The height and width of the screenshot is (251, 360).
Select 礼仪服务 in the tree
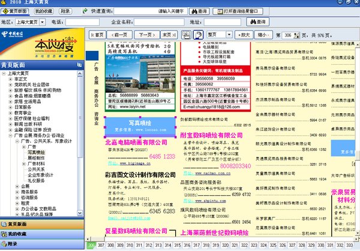tap(36, 181)
